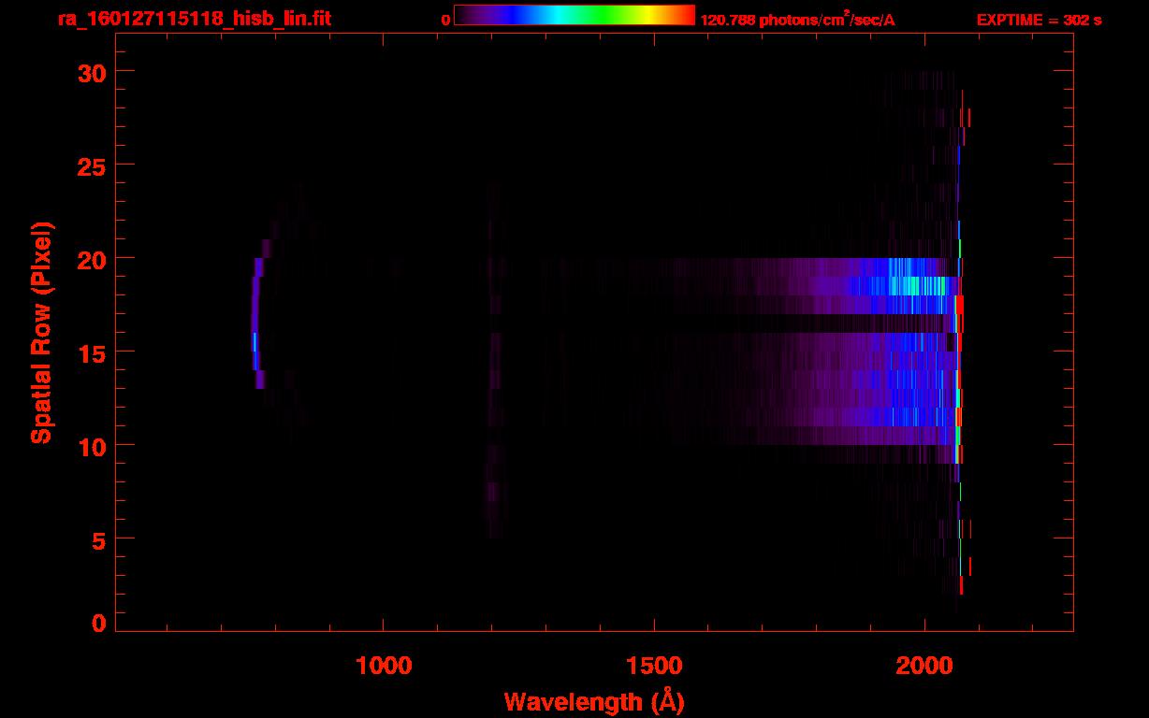Click the x-axis tick label 2000

pyautogui.click(x=924, y=666)
